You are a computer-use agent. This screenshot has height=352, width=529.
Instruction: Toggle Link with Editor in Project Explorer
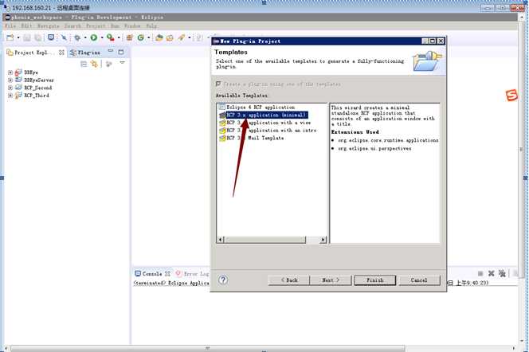pyautogui.click(x=94, y=64)
